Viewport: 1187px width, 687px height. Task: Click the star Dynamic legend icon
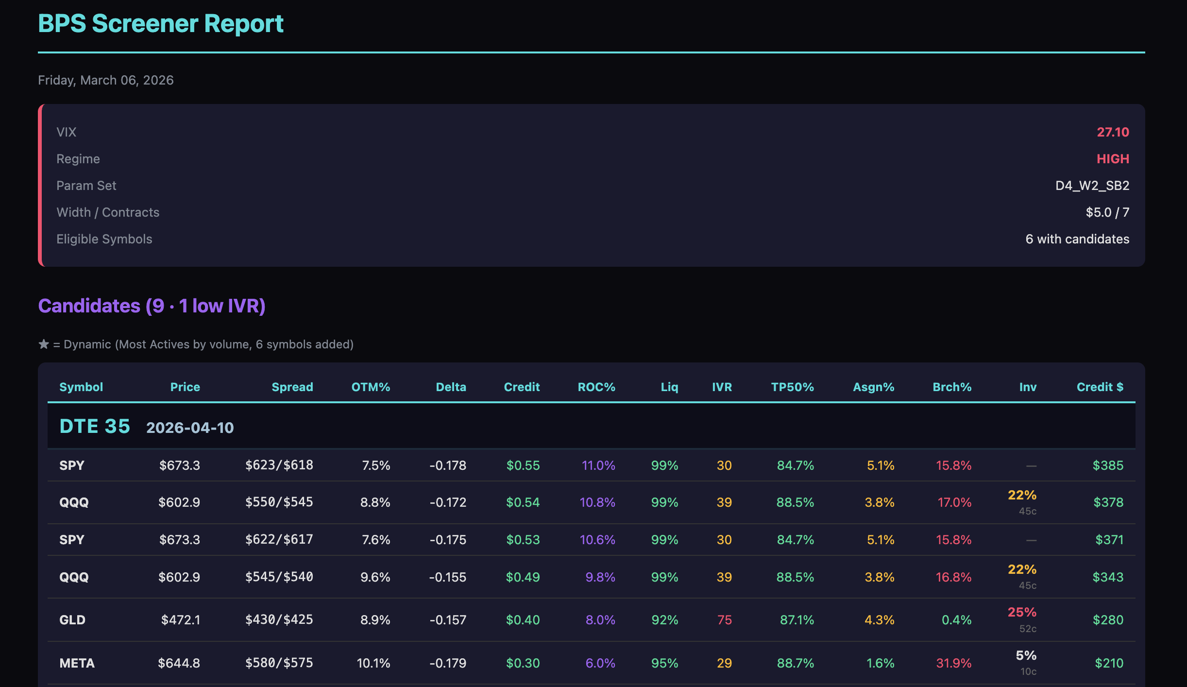click(43, 343)
